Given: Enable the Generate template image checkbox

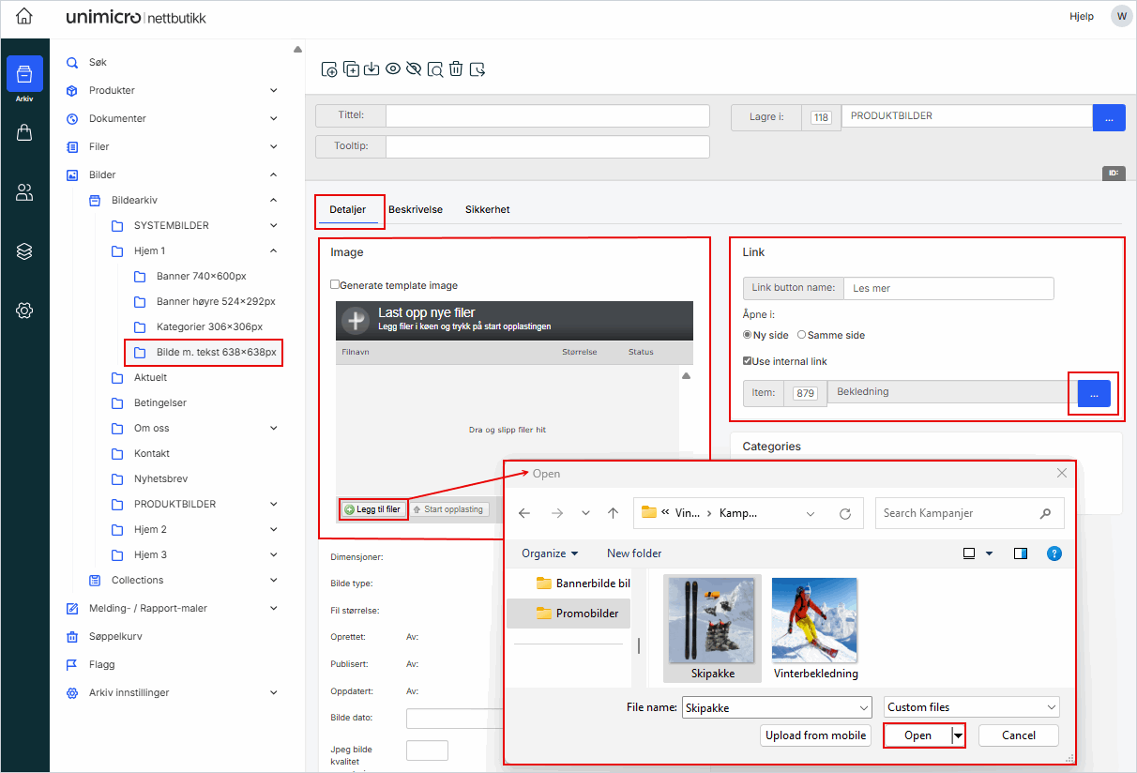Looking at the screenshot, I should coord(335,285).
